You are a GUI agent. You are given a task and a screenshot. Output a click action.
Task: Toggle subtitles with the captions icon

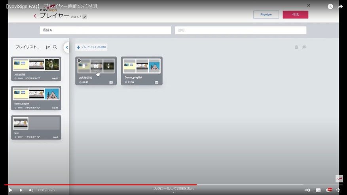[318, 190]
